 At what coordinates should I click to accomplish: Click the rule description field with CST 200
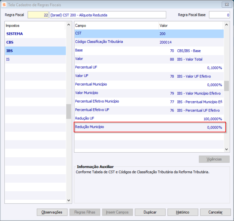pos(108,15)
